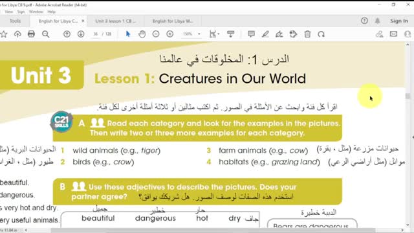The image size is (414, 233).
Task: Select the Highlighter pen tool
Action: [265, 34]
